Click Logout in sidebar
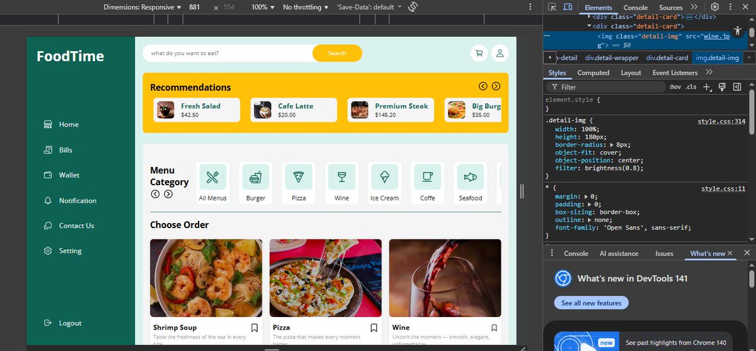This screenshot has width=756, height=351. click(62, 323)
